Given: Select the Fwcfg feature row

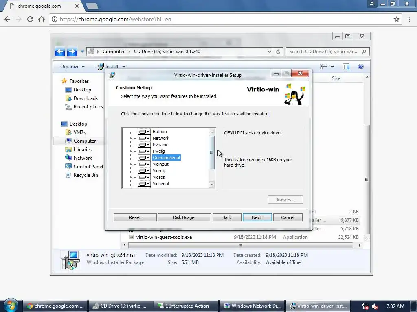Looking at the screenshot, I should coord(159,151).
